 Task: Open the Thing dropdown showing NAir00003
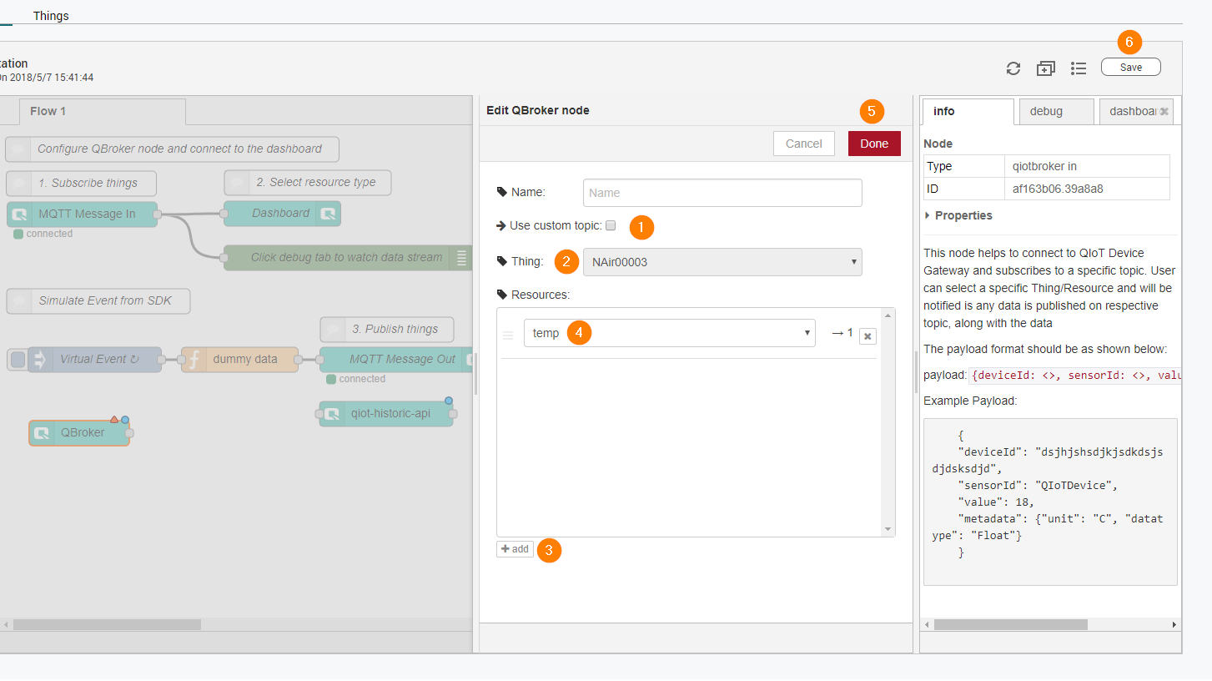pos(722,262)
